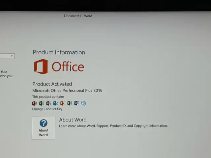Click the OneNote app icon
This screenshot has width=211, height=158.
coord(48,103)
